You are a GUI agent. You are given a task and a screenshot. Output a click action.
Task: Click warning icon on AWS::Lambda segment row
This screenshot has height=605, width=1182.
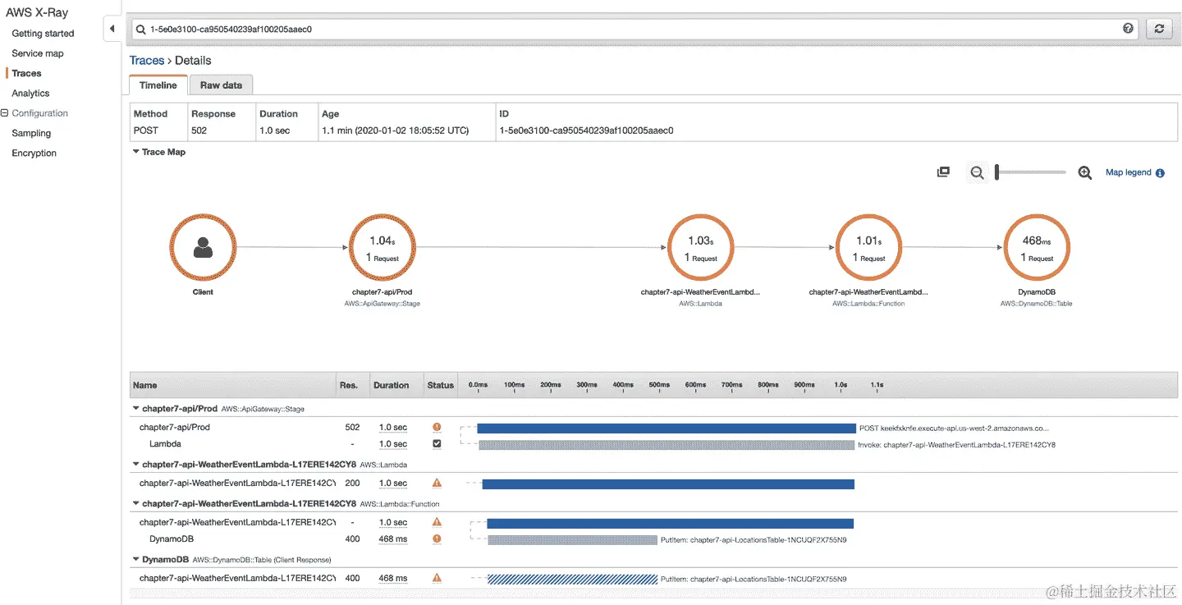(437, 484)
